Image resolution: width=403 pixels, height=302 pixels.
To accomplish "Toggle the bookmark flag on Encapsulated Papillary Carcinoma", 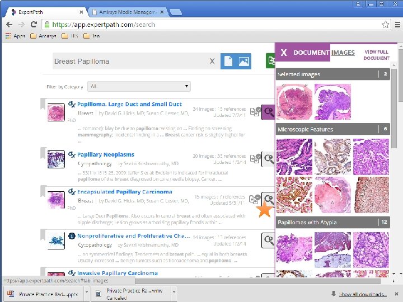I will click(43, 191).
